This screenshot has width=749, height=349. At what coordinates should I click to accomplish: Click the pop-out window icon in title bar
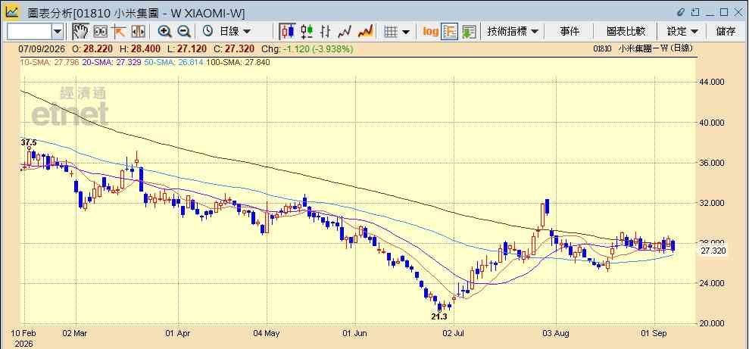tap(695, 12)
